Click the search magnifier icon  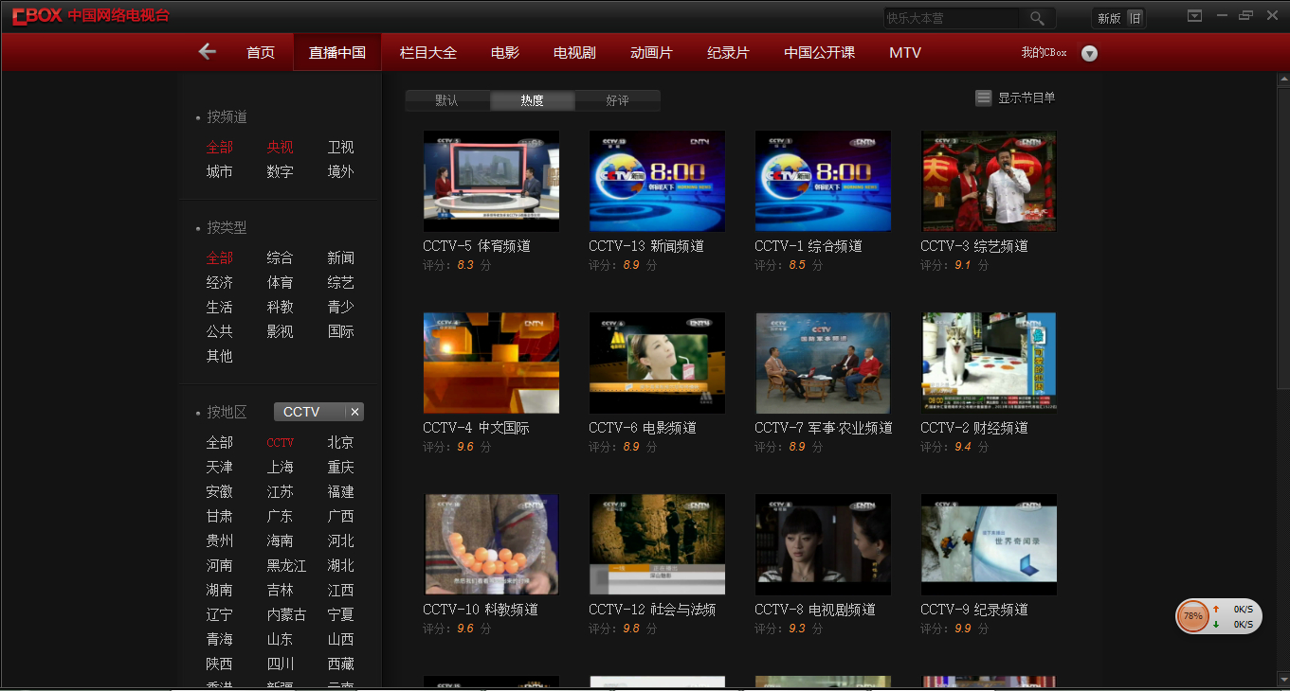pos(1037,18)
